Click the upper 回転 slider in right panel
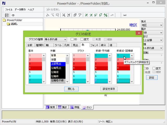The image size is (167, 125). point(153,55)
